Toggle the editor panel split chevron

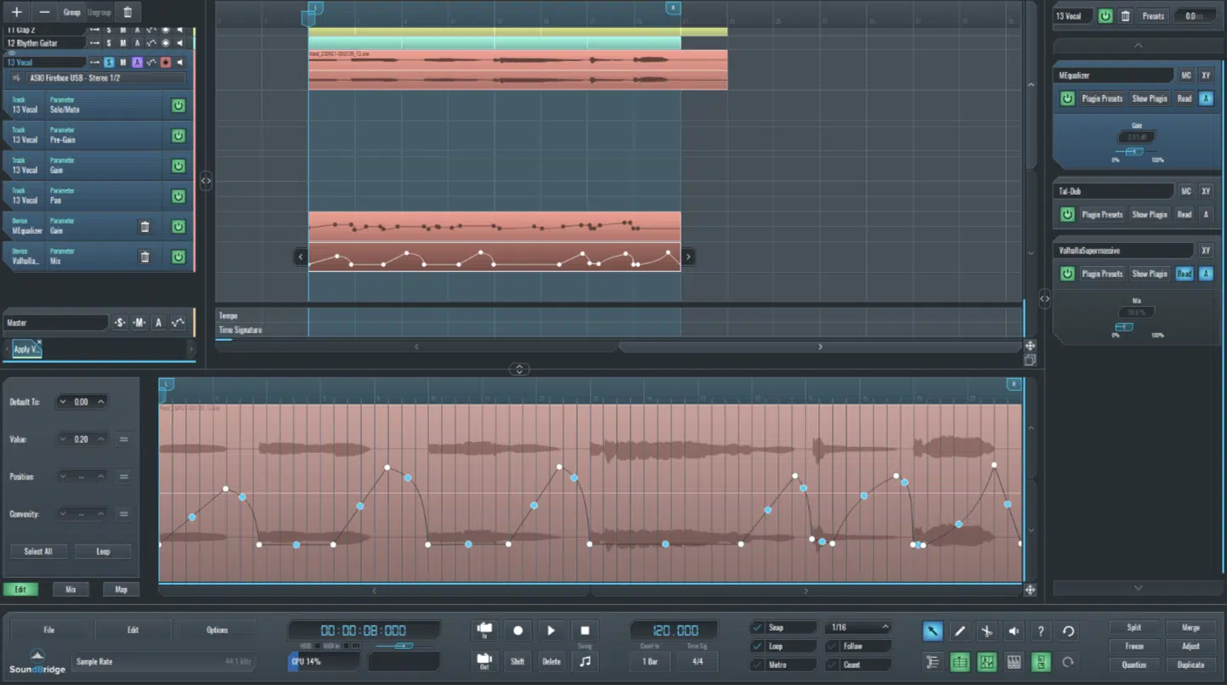coord(519,369)
